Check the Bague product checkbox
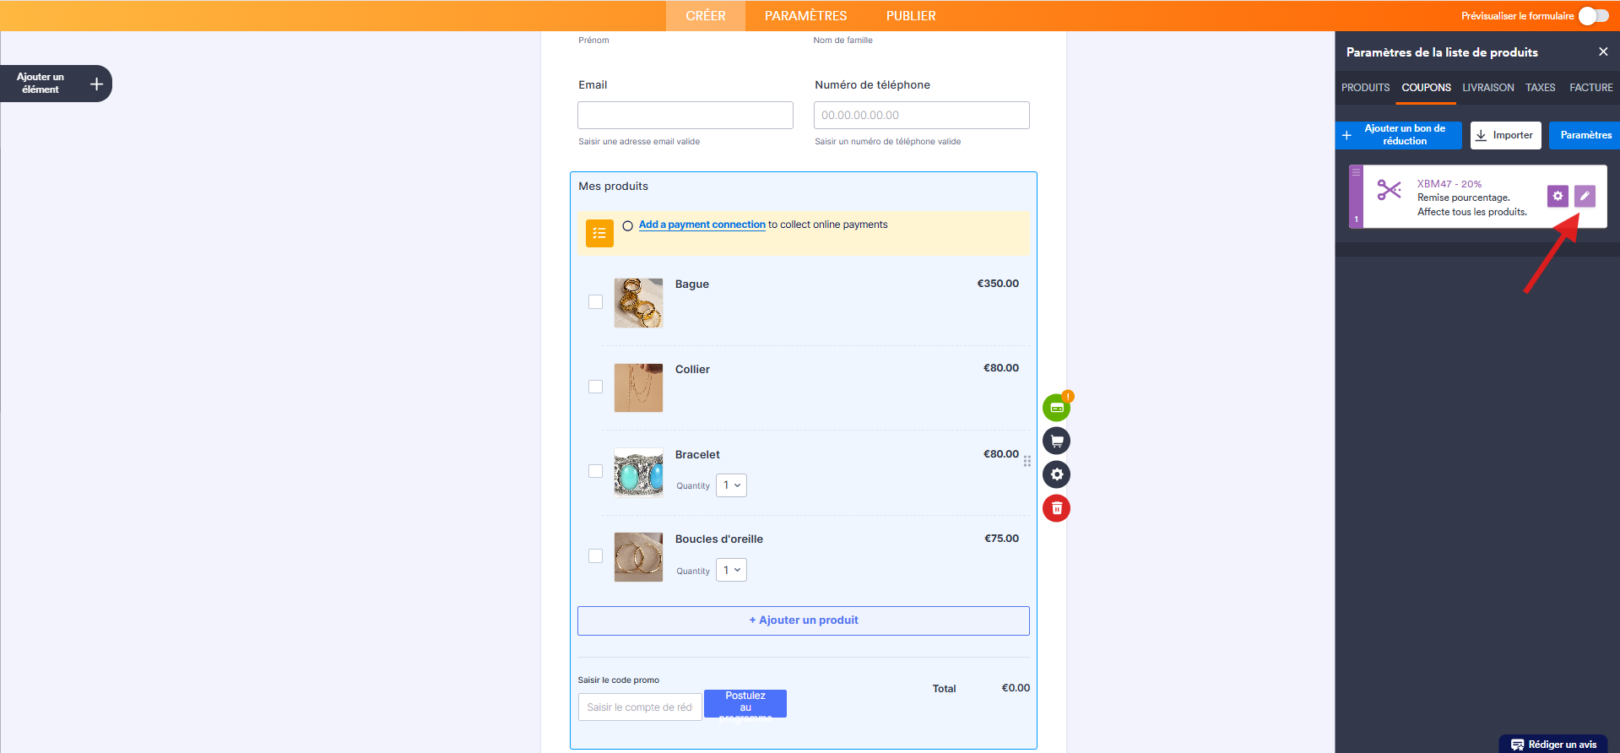The width and height of the screenshot is (1620, 753). 595,301
